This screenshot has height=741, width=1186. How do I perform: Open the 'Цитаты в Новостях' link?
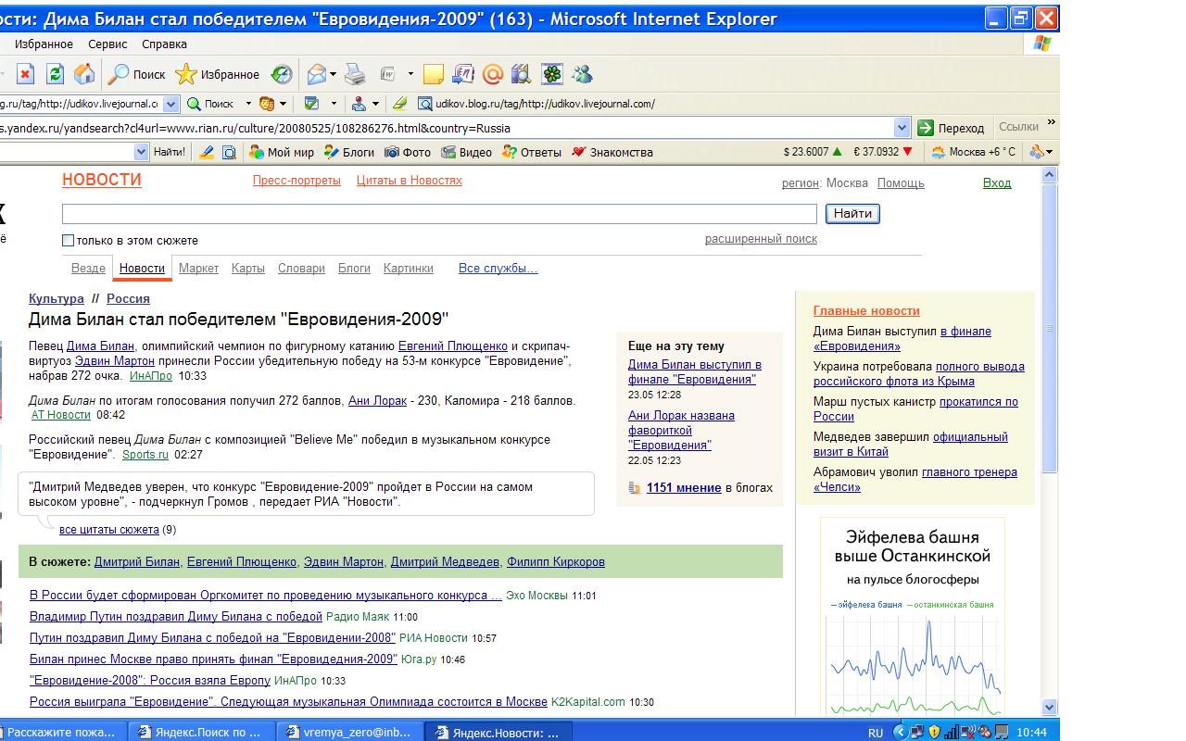(x=410, y=181)
